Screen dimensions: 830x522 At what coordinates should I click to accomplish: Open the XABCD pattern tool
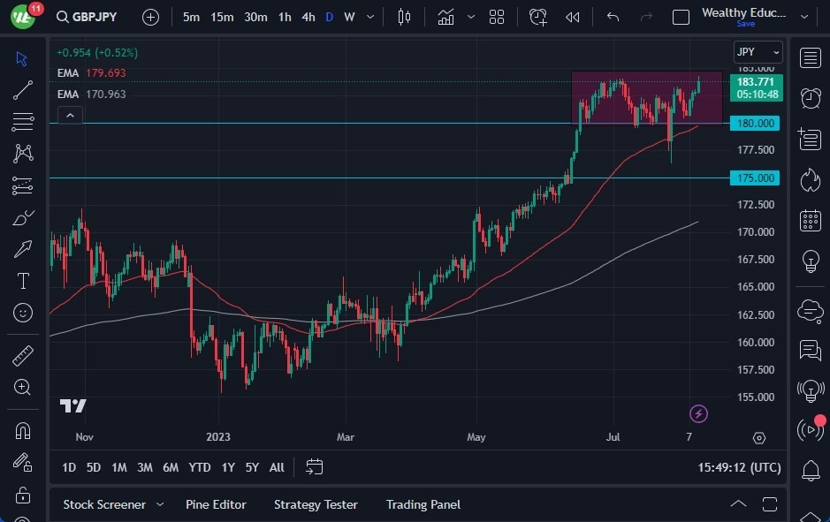[22, 154]
